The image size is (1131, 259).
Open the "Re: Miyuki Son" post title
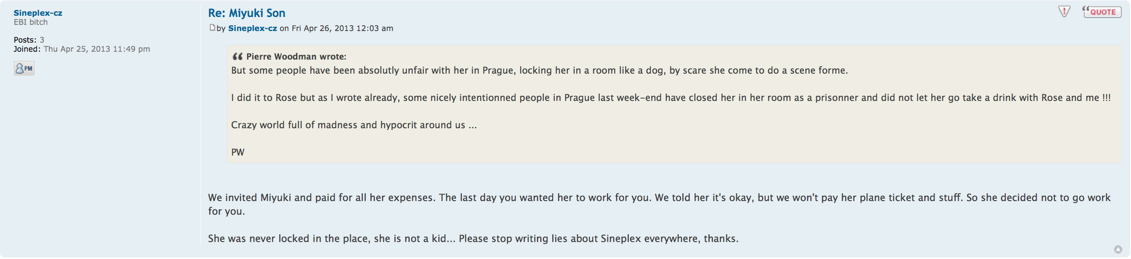[247, 13]
